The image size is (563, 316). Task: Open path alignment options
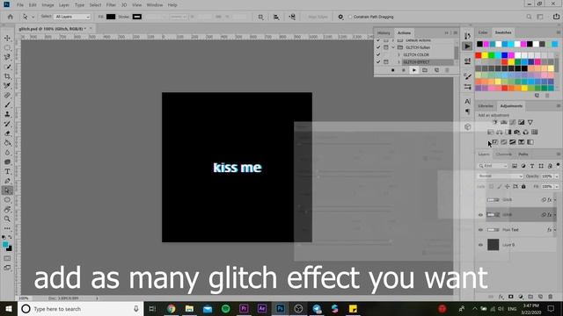click(x=276, y=17)
